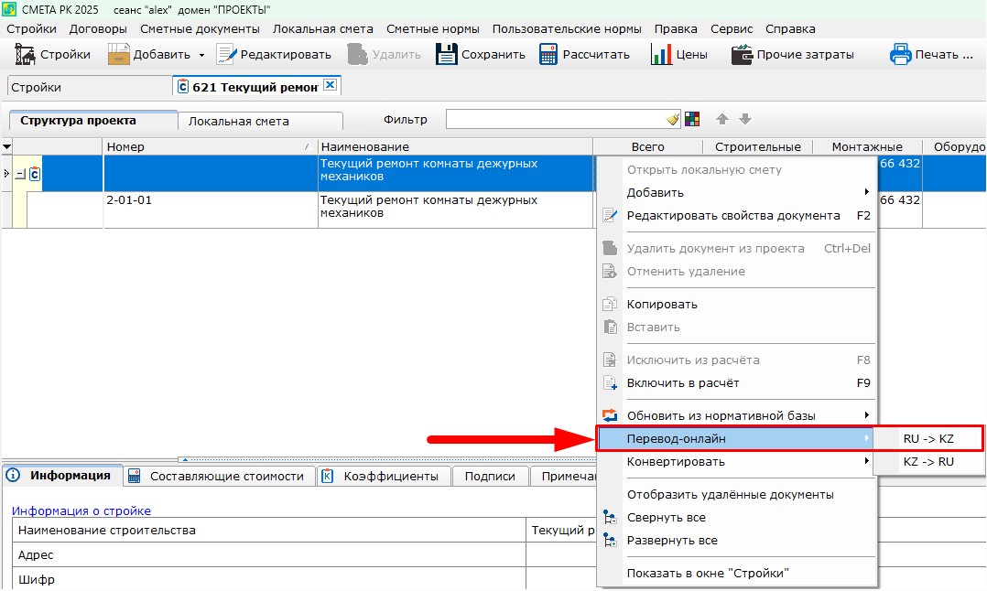This screenshot has height=591, width=987.
Task: Open the Добавить dropdown arrow in toolbar
Action: pyautogui.click(x=201, y=55)
